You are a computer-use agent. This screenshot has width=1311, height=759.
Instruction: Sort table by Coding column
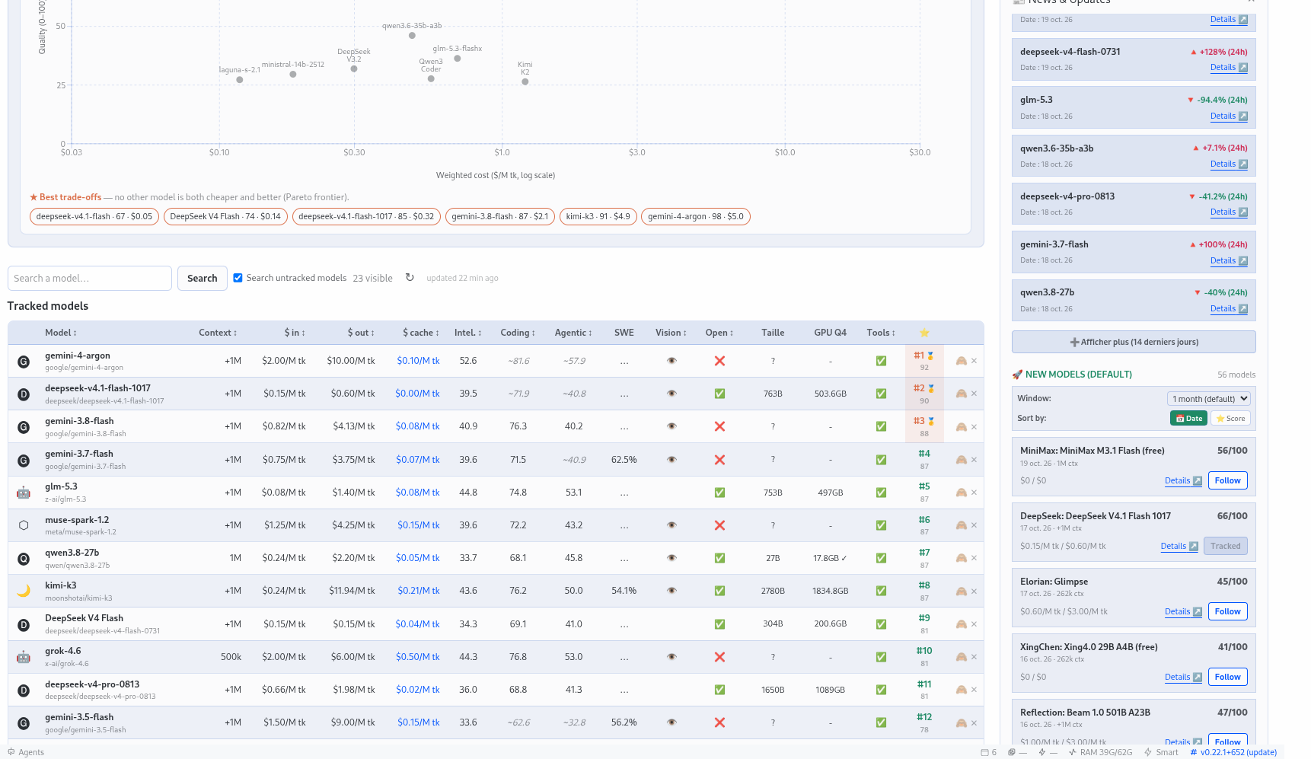(518, 333)
